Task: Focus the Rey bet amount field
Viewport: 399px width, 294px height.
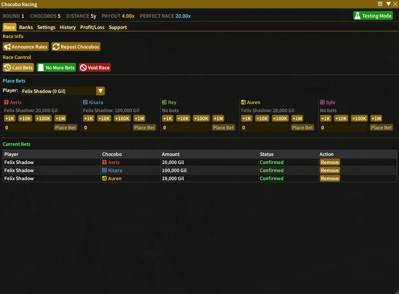Action: pos(186,128)
